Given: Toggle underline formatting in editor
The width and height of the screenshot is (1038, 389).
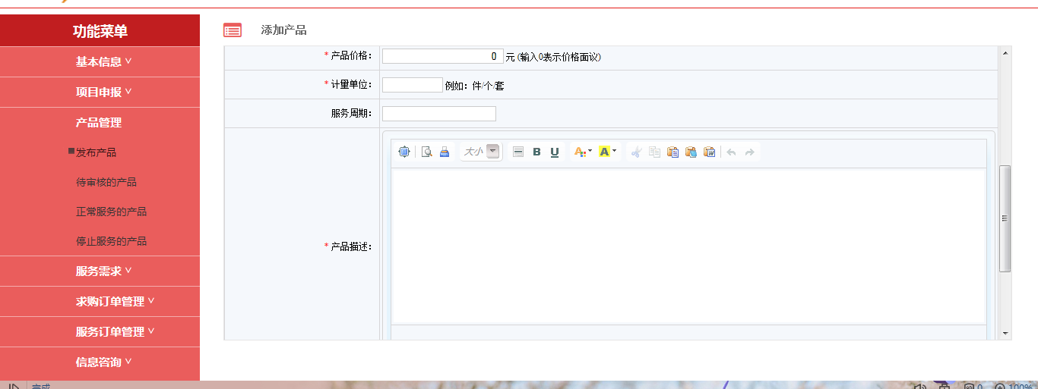Looking at the screenshot, I should click(555, 152).
